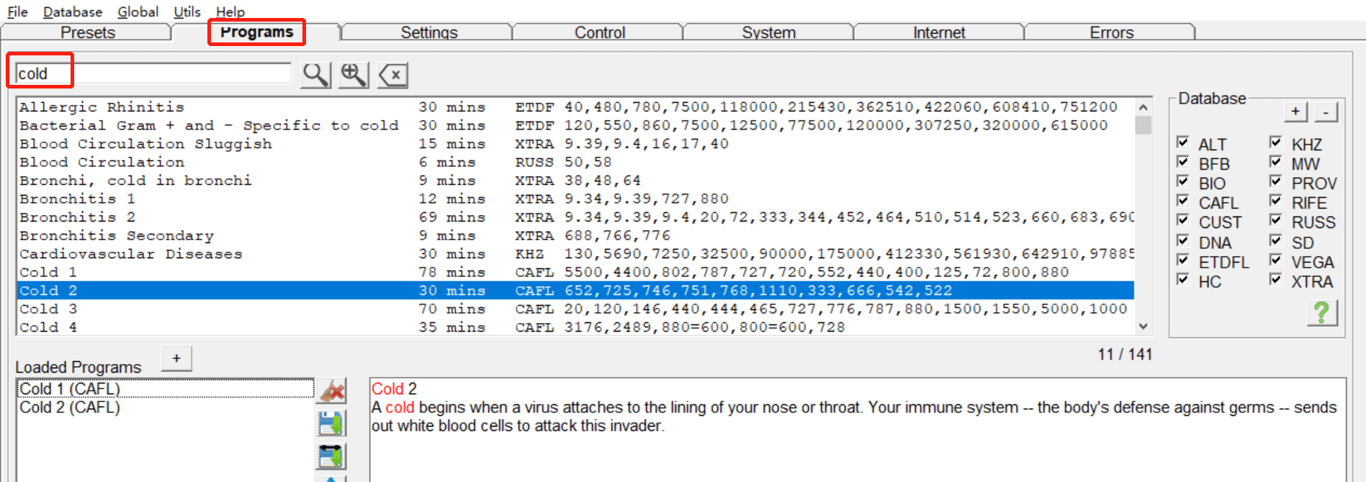
Task: Save loaded programs with the floppy disk icon
Action: tap(331, 424)
